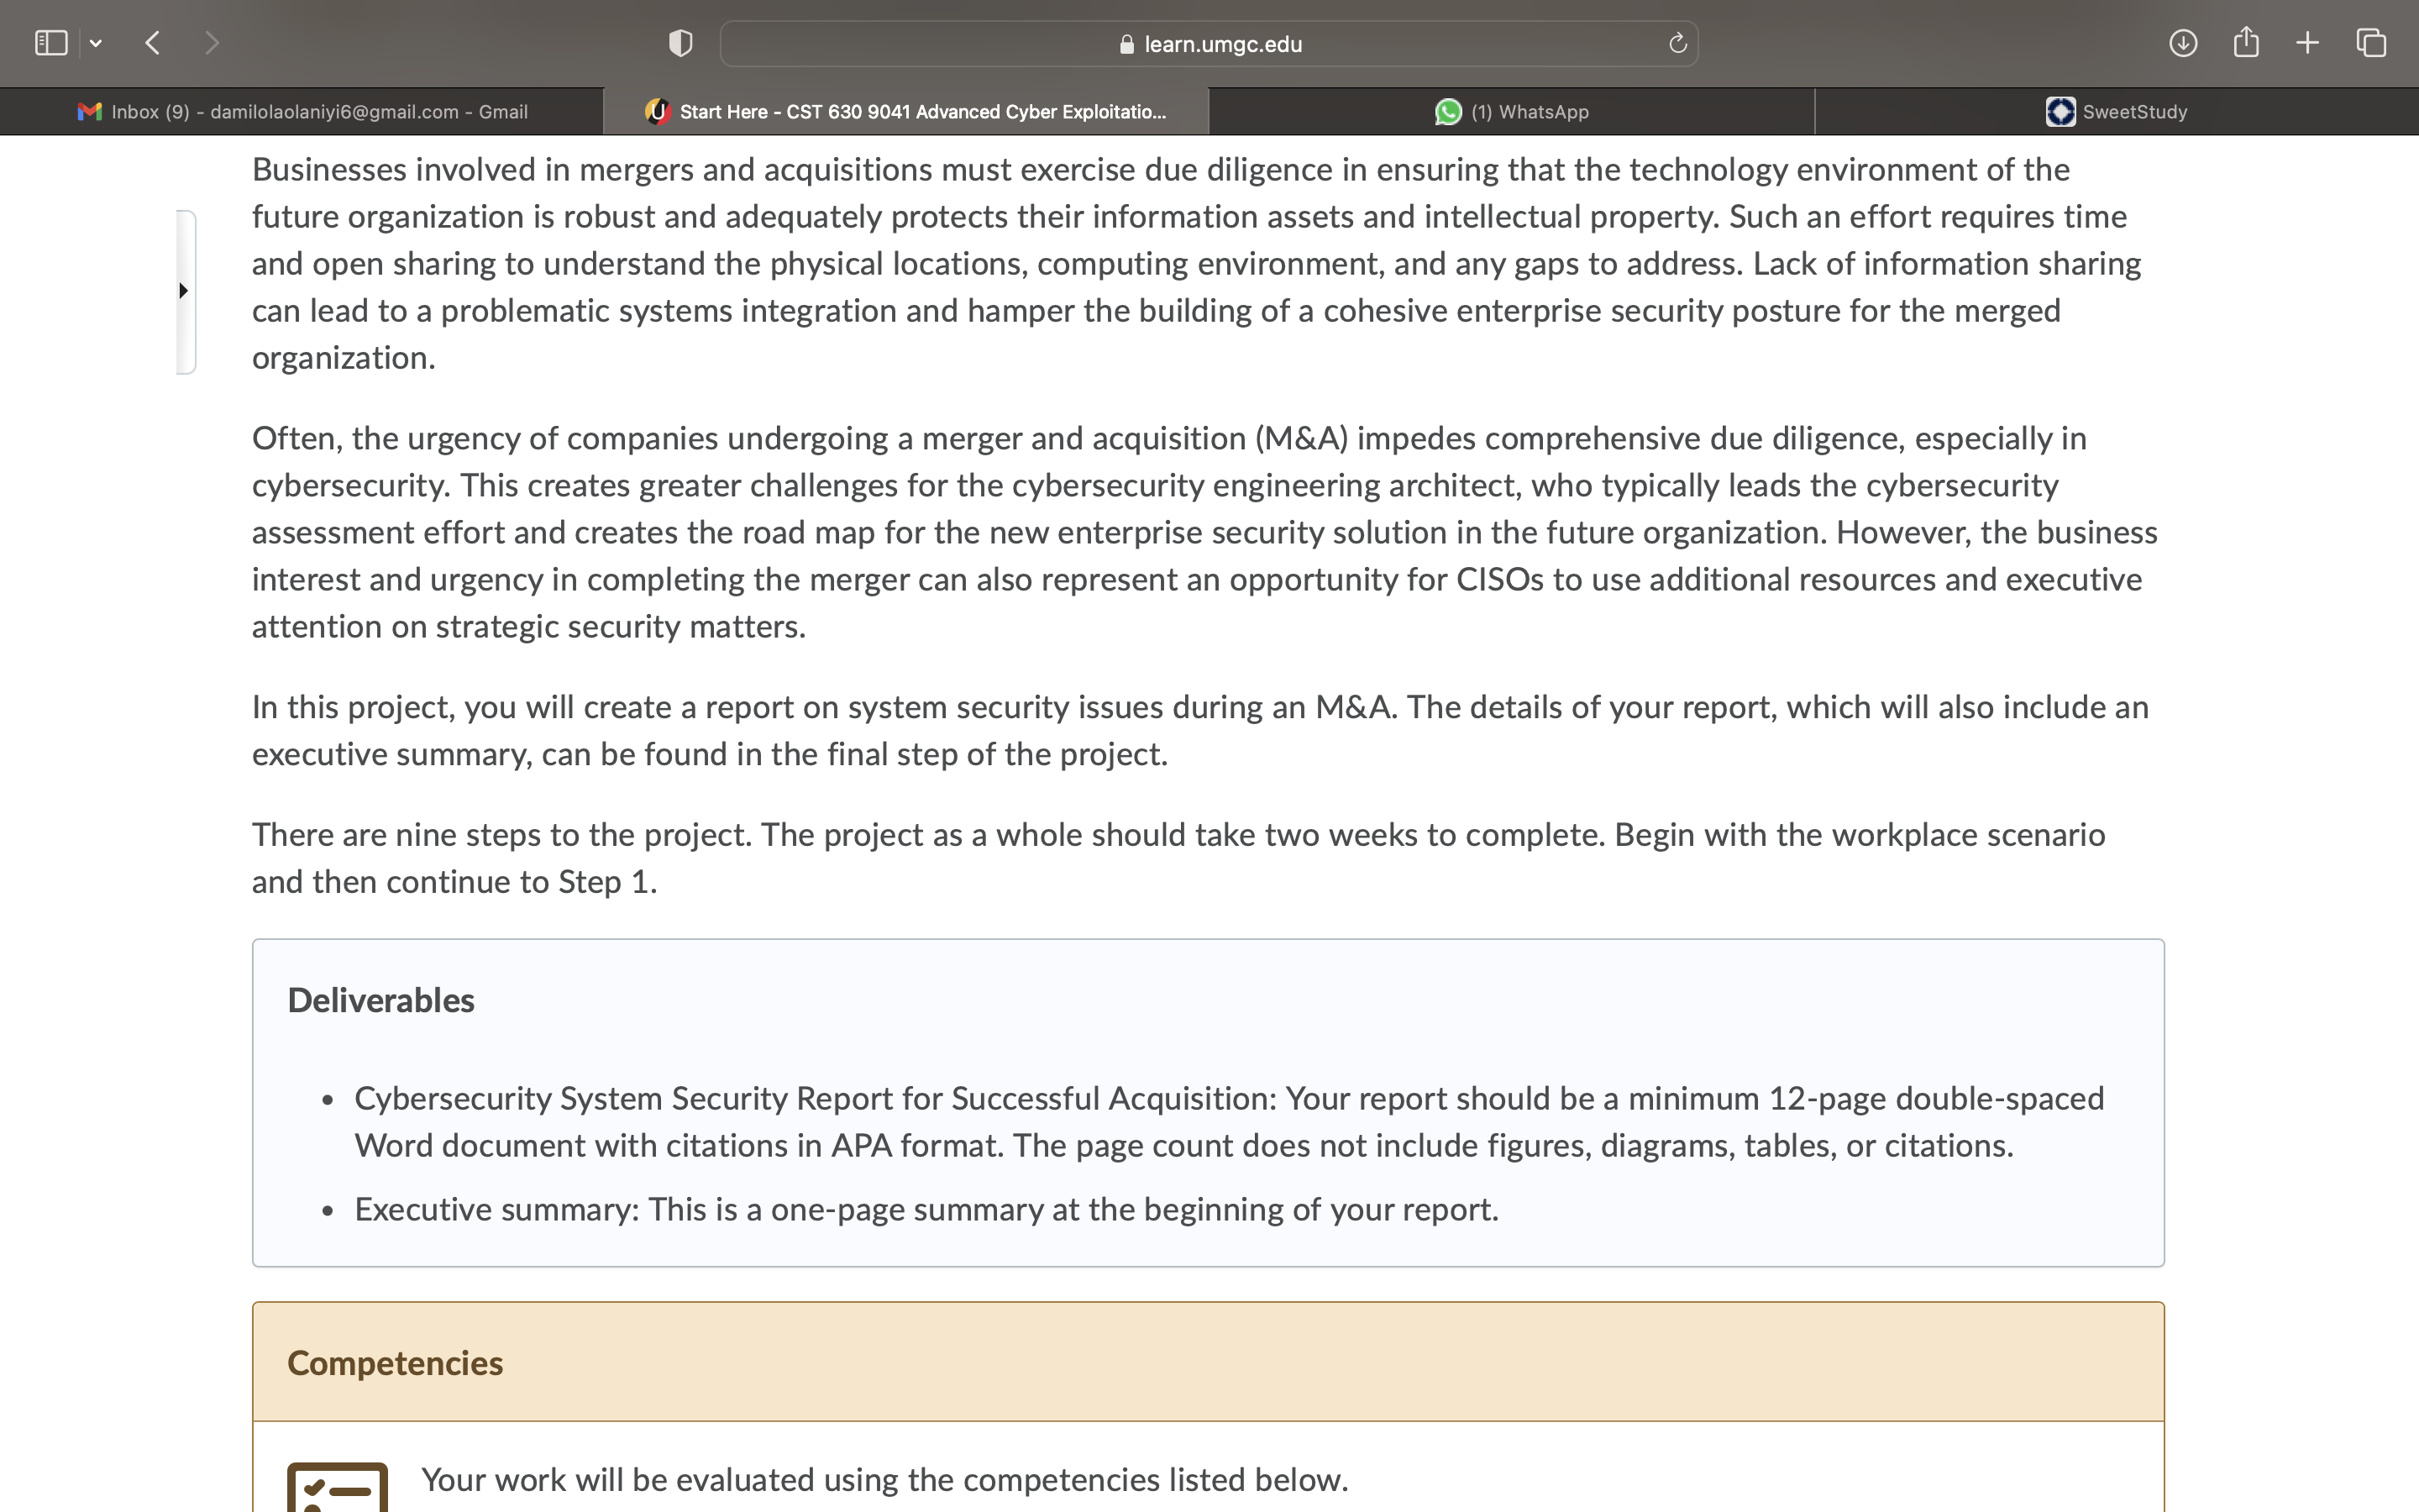Show the downloads list
Screen dimensions: 2419x1512
click(2183, 43)
